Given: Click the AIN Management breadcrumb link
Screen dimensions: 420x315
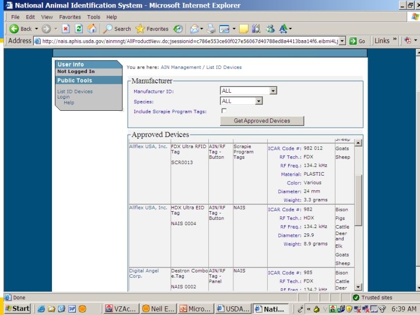Looking at the screenshot, I should [181, 67].
